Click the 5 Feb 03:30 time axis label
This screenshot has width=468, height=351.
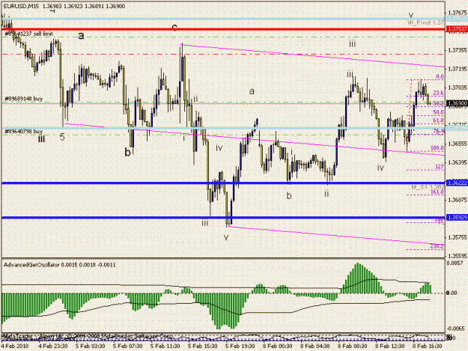[x=90, y=346]
